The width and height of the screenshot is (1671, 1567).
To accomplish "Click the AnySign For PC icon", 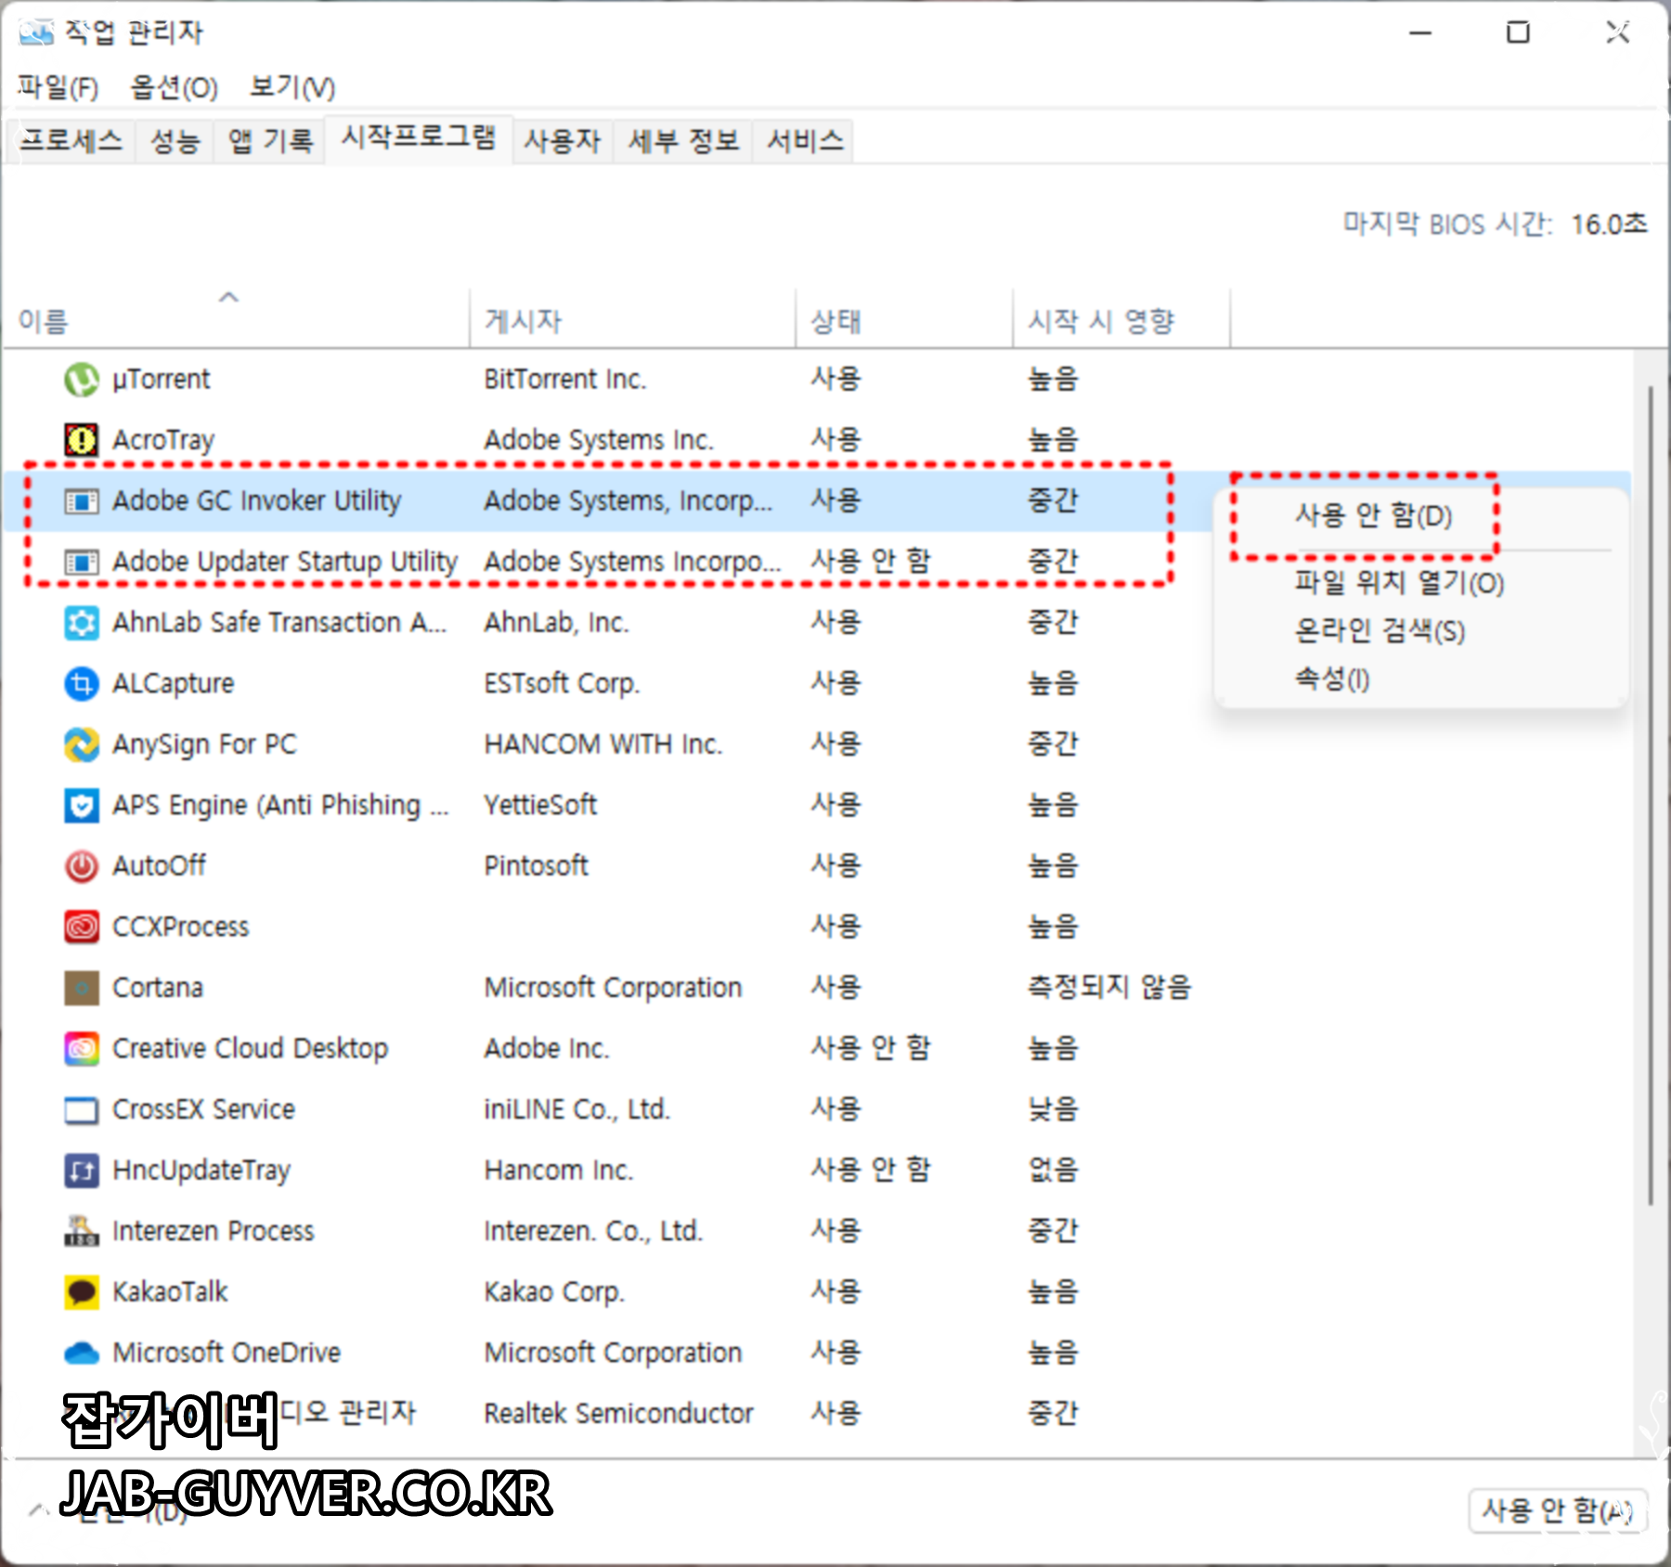I will coord(82,745).
